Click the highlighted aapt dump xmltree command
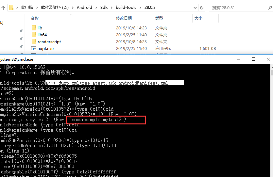 coord(114,83)
